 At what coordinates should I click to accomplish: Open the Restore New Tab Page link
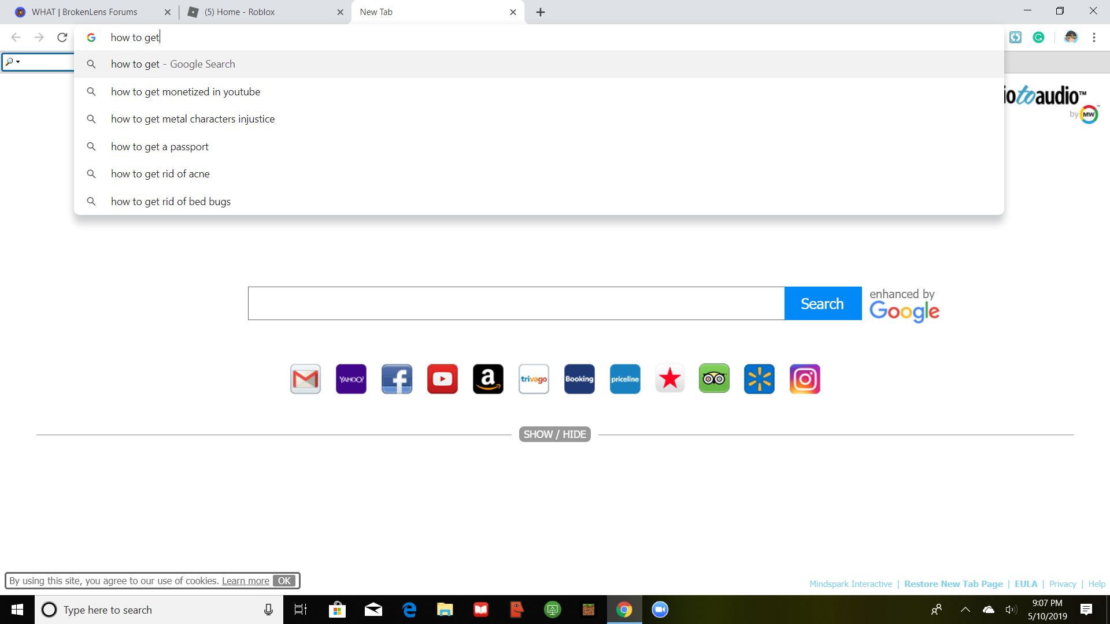953,584
